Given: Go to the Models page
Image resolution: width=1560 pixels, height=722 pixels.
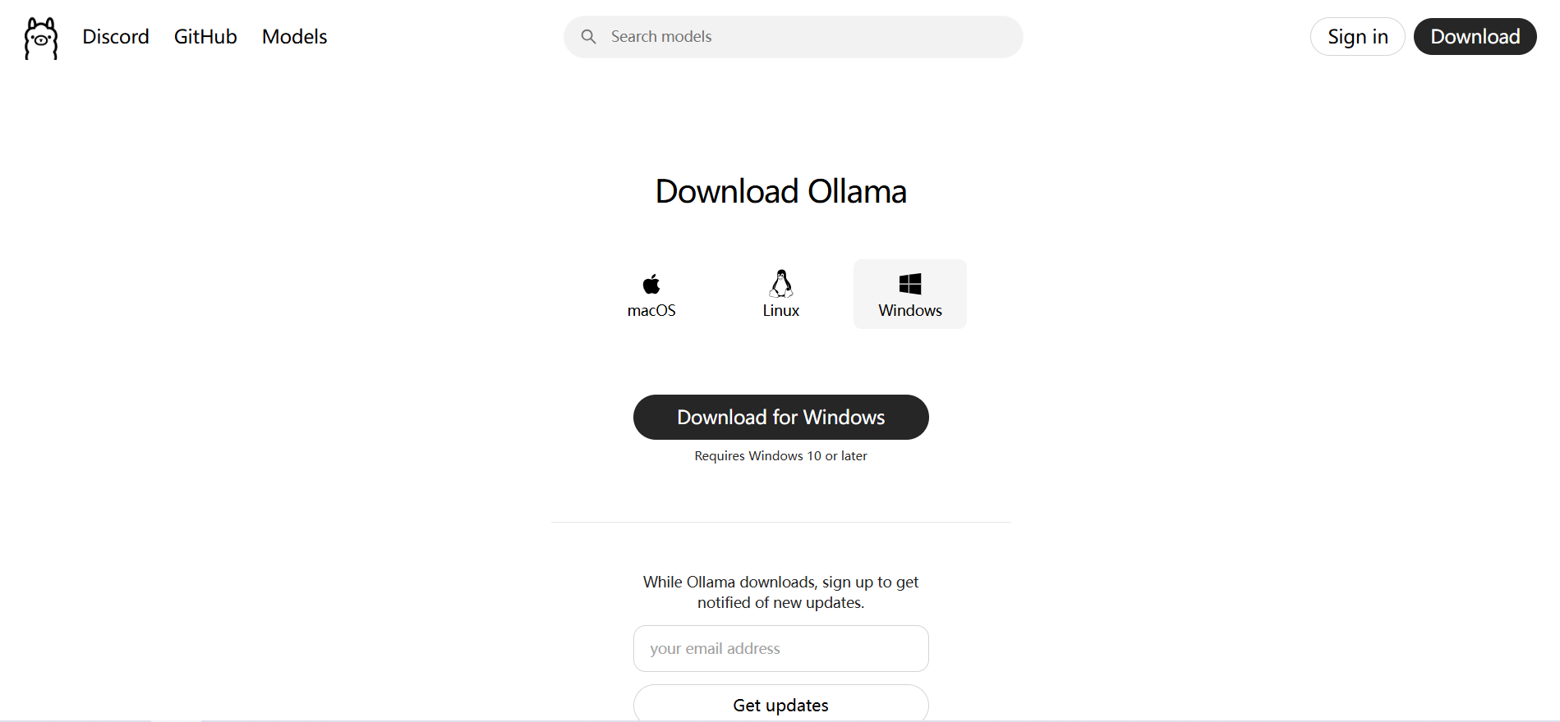Looking at the screenshot, I should pos(294,37).
